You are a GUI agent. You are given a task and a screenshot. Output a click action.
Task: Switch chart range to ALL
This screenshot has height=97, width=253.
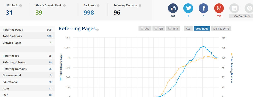188,29
